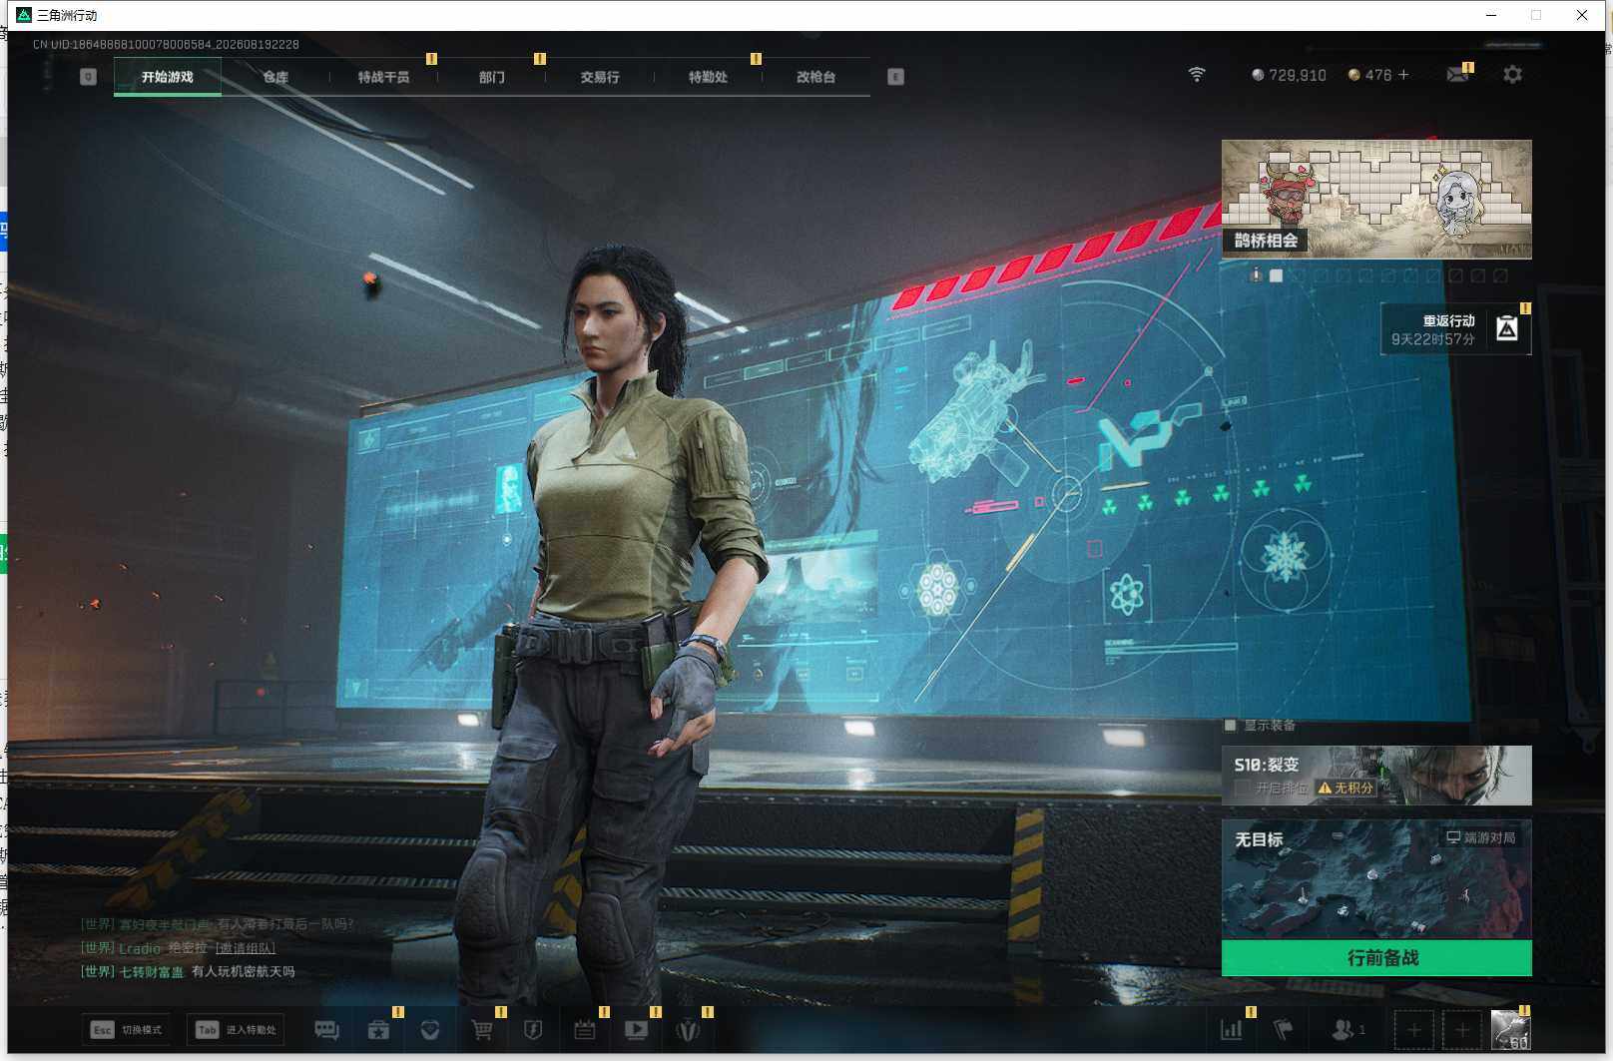This screenshot has height=1061, width=1613.
Task: Click the player avatar showing level 60
Action: point(1510,1030)
